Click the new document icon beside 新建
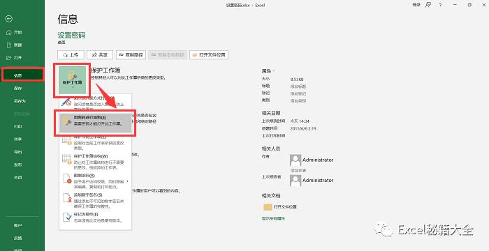The image size is (489, 251). [8, 45]
